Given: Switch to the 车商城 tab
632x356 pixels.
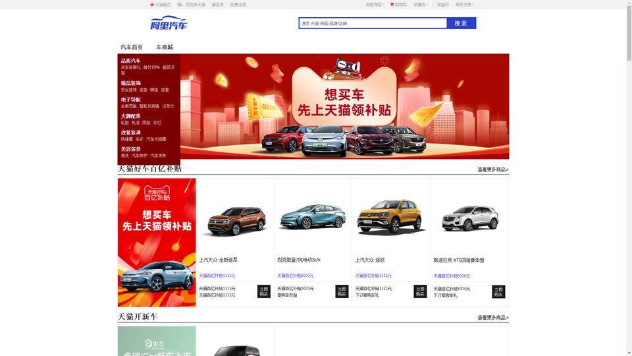Looking at the screenshot, I should click(165, 47).
